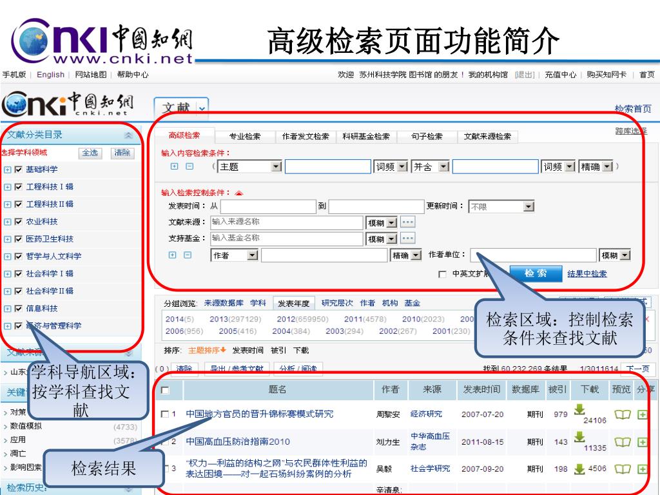Image resolution: width=660 pixels, height=495 pixels.
Task: Share result row 3 with the plus icon
Action: click(643, 469)
